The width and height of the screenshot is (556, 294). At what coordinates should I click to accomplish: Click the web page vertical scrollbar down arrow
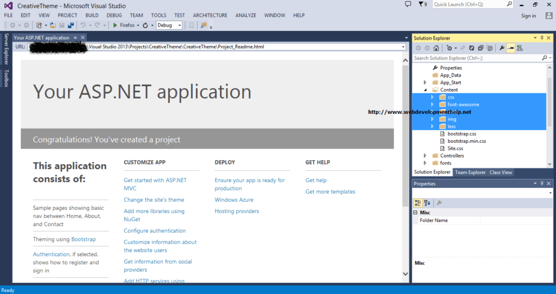405,273
